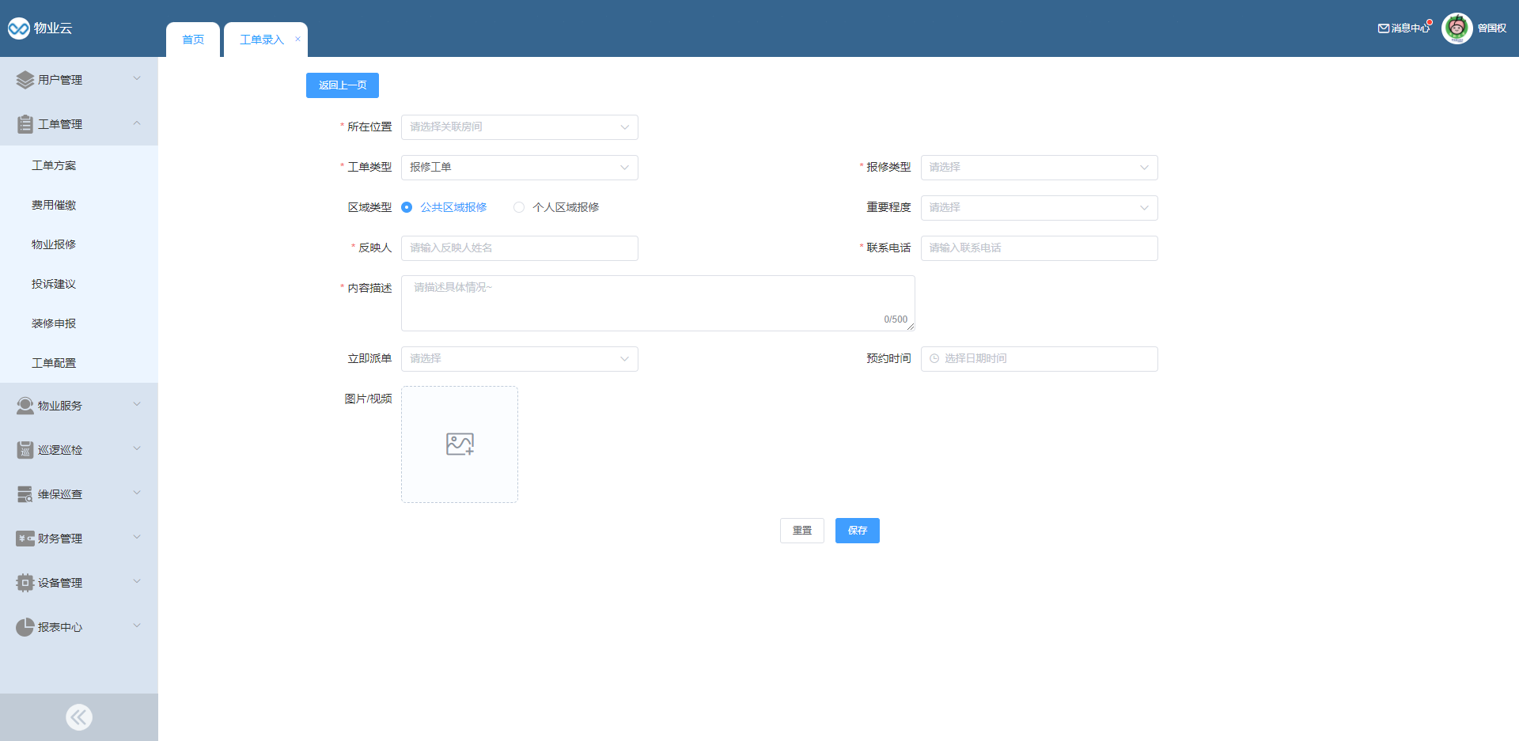Open the 工单类型 dropdown
Viewport: 1519px width, 741px height.
coord(520,168)
